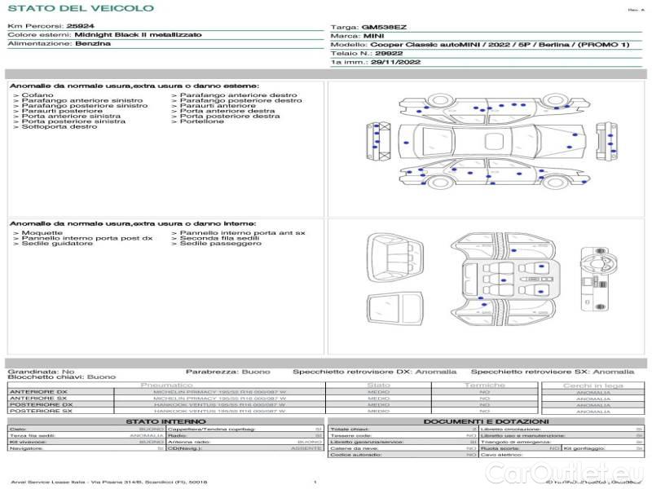Click the 'STATO DEL VEICOLO' title
The image size is (652, 489).
coord(80,8)
